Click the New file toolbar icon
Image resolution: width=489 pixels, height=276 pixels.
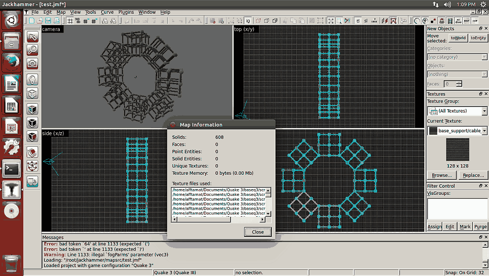tap(32, 21)
